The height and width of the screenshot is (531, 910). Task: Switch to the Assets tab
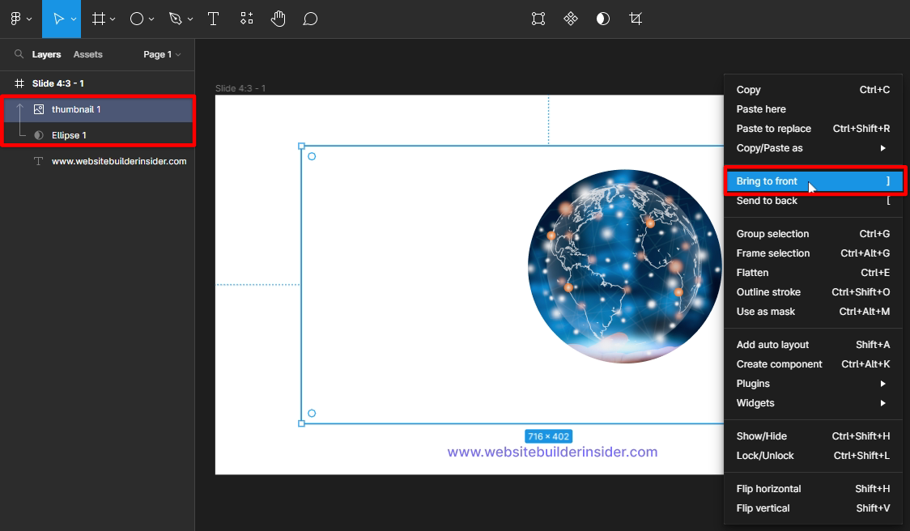point(87,54)
